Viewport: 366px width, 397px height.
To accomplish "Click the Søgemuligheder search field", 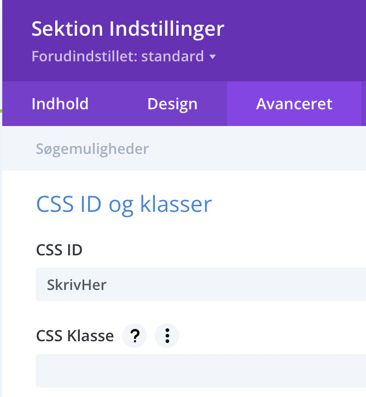I will tap(93, 149).
